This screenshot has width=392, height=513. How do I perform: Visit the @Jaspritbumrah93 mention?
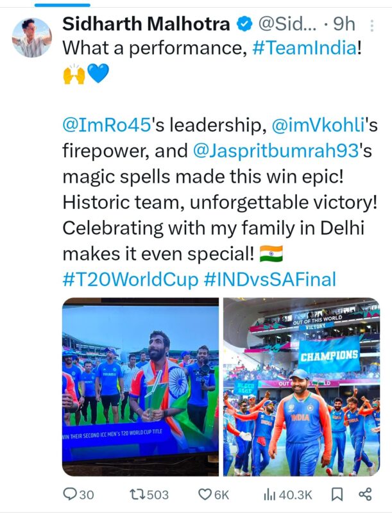coord(276,151)
